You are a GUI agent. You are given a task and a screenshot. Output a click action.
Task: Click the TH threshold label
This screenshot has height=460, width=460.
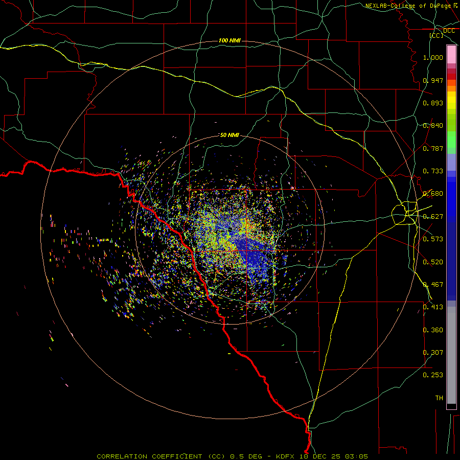coord(439,398)
